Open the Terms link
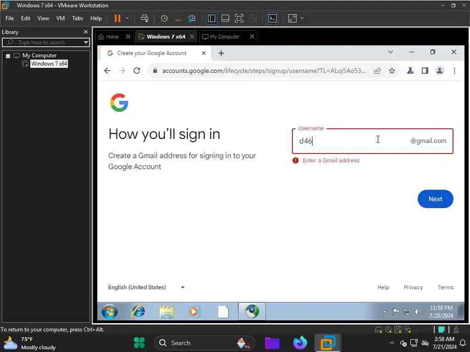470x352 pixels. tap(445, 287)
